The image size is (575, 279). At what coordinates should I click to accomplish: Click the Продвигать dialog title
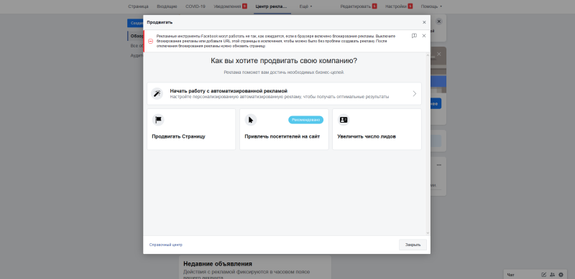[160, 22]
